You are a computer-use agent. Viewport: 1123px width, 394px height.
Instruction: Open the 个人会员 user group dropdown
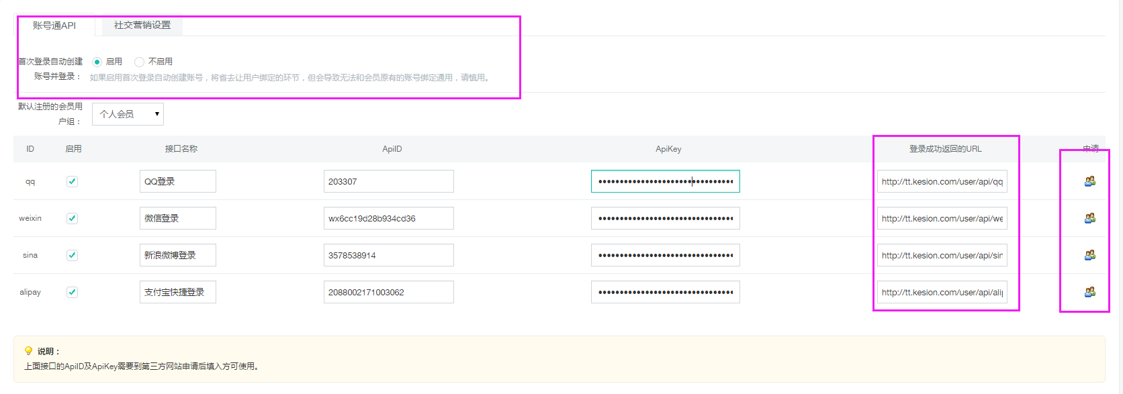(x=128, y=114)
